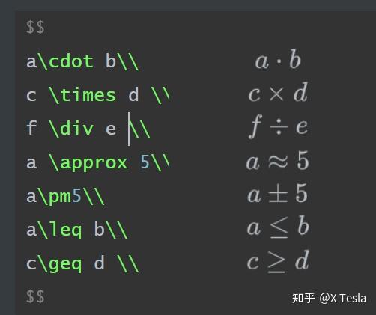Click the rendered f ÷ e formula

click(x=278, y=126)
